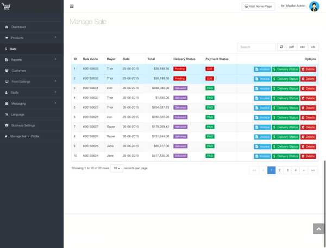The height and width of the screenshot is (248, 326).
Task: Export table as pdf
Action: pos(292,47)
